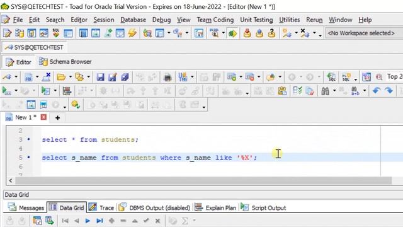
Task: Expand Find binoculars dropdown arrow
Action: click(334, 90)
